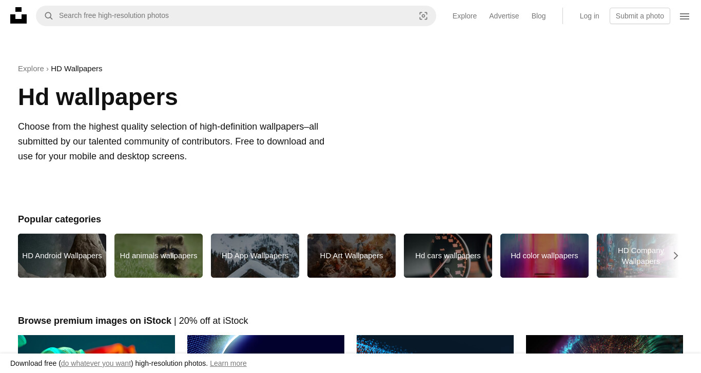Open the hamburger menu icon
Viewport: 701px width, 373px height.
pos(685,16)
